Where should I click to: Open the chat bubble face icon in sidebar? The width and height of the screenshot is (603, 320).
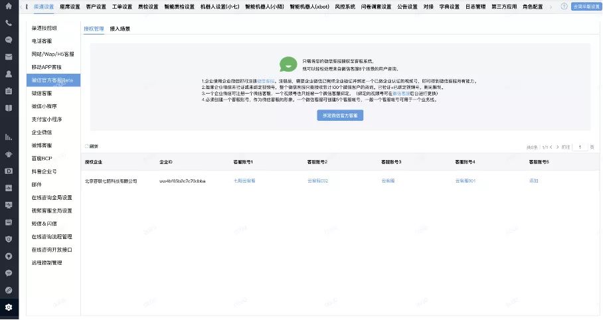click(x=9, y=40)
